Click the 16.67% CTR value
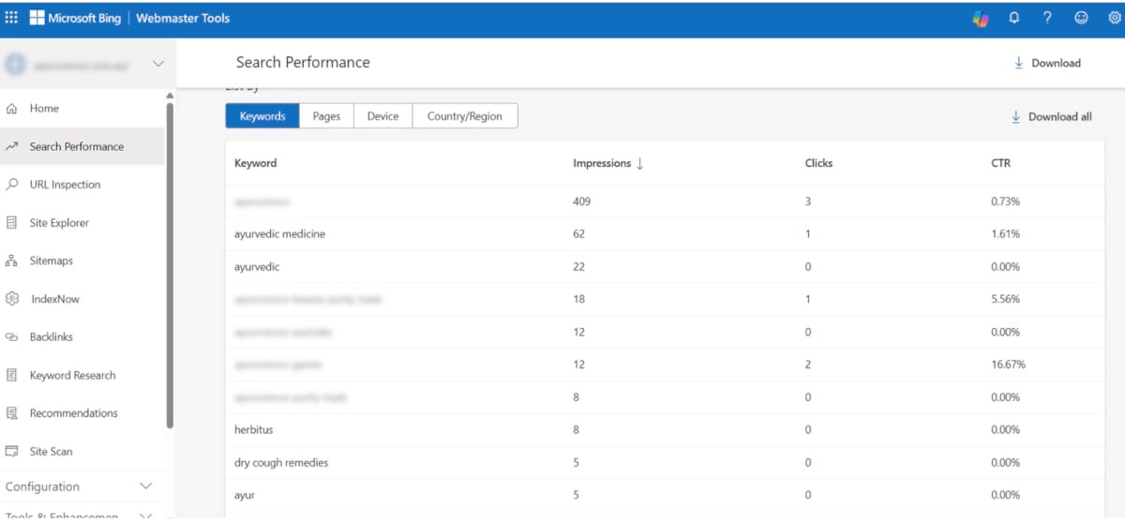This screenshot has width=1125, height=520. point(1009,364)
